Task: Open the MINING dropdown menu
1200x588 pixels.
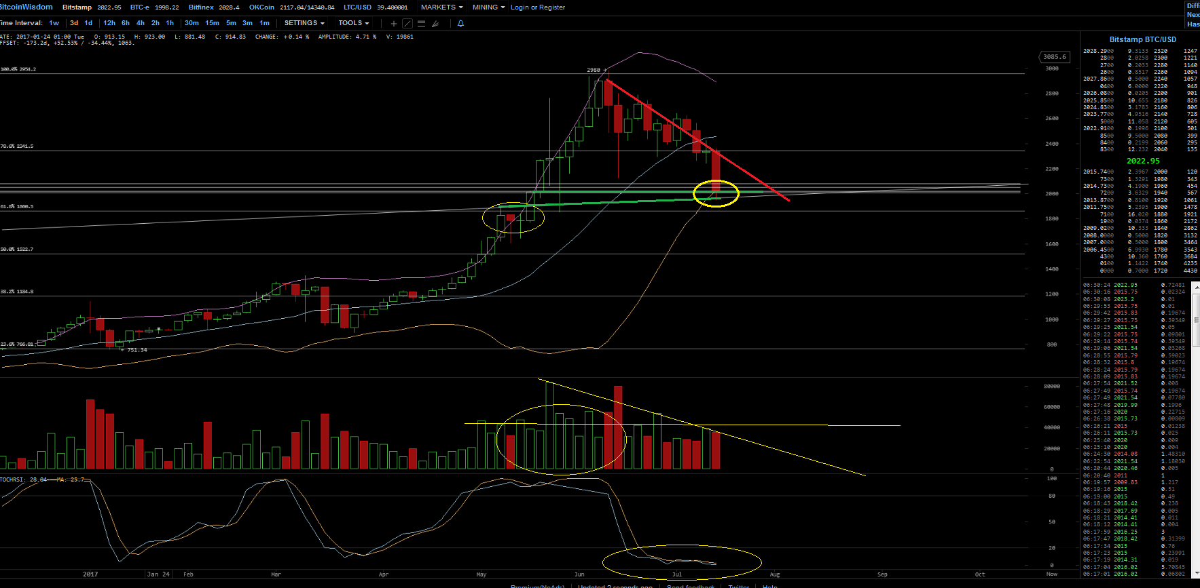Action: (488, 7)
